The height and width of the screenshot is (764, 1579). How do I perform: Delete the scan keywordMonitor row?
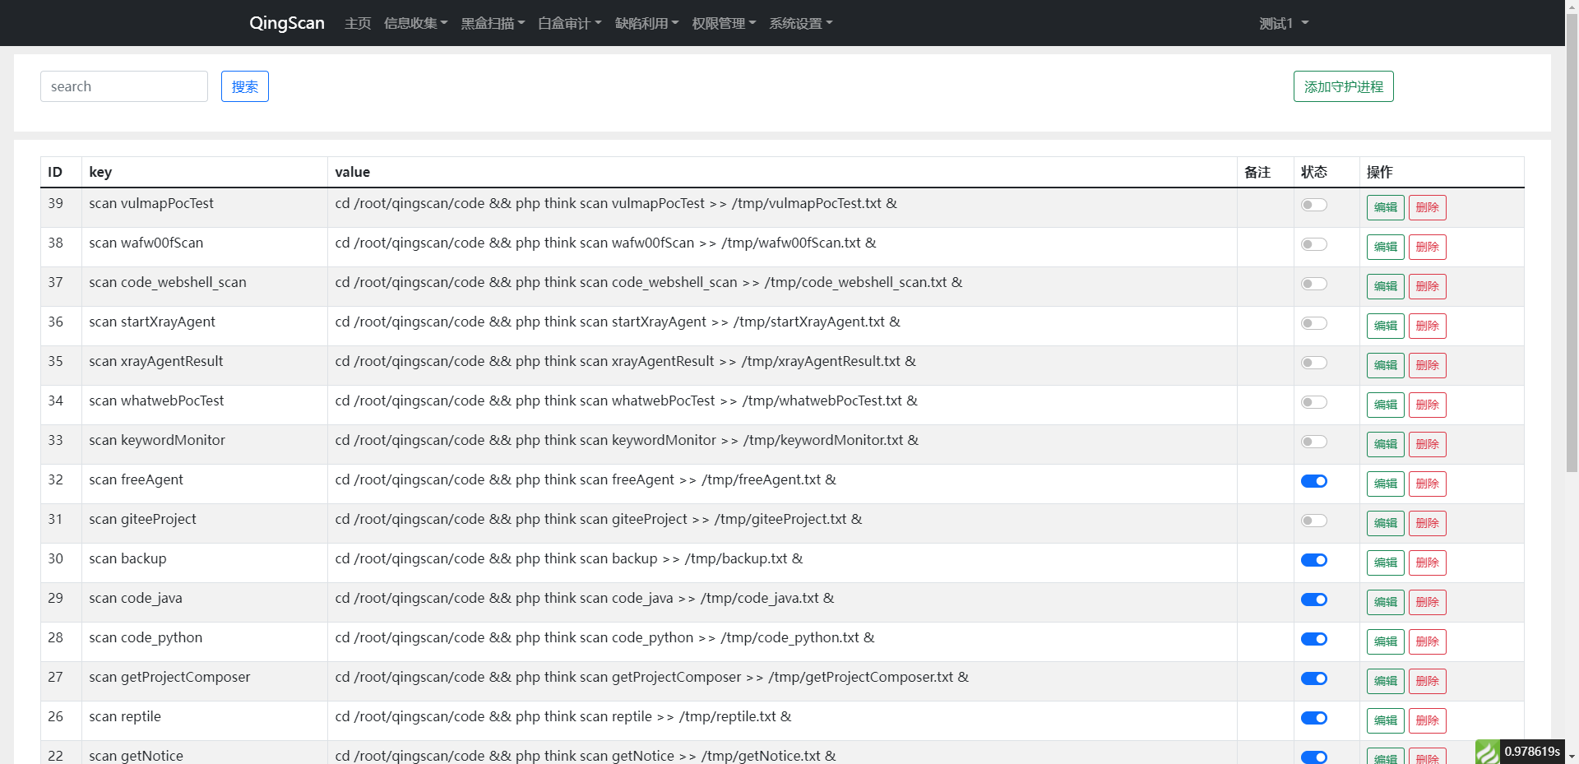[x=1428, y=444]
